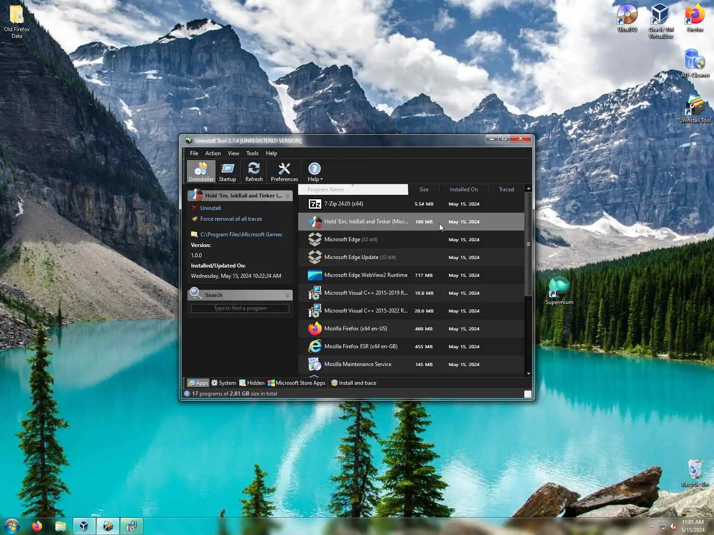Open Preferences from the toolbar
714x535 pixels.
point(284,172)
